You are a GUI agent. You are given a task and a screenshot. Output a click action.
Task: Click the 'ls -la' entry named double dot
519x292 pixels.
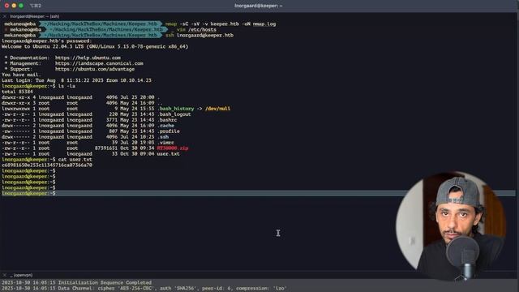(x=160, y=103)
